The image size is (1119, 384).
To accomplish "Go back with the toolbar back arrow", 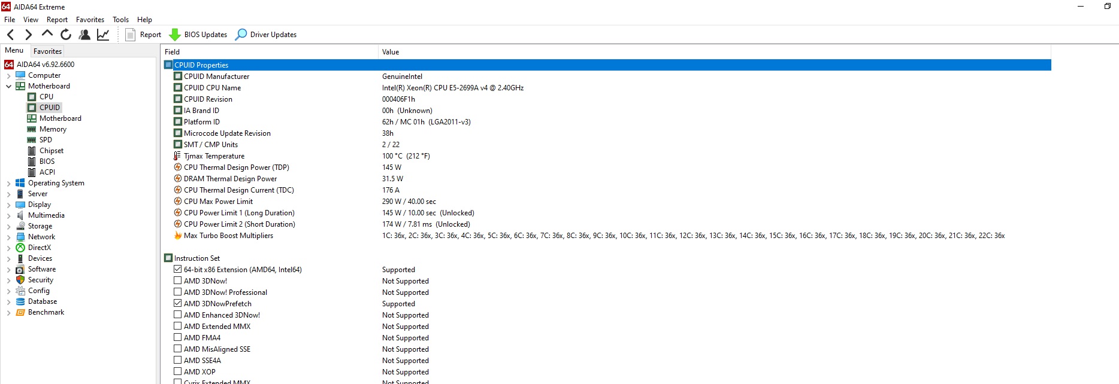I will 10,35.
